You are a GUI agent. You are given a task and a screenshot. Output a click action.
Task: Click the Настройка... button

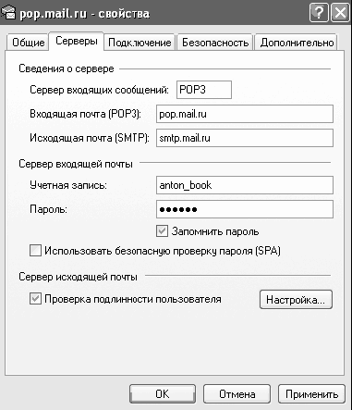pyautogui.click(x=296, y=299)
